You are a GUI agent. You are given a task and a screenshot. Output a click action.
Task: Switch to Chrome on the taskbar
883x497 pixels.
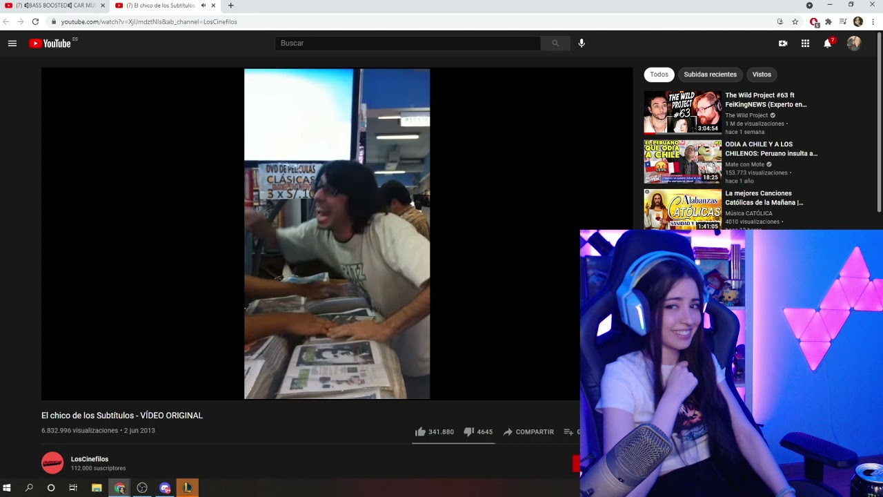120,488
